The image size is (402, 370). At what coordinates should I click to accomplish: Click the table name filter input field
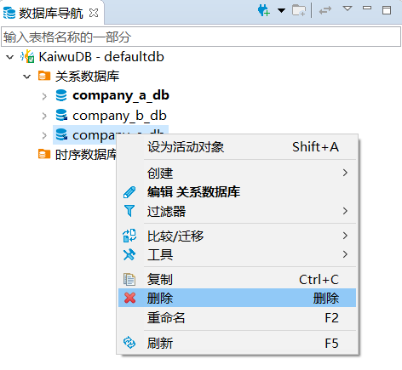point(201,37)
